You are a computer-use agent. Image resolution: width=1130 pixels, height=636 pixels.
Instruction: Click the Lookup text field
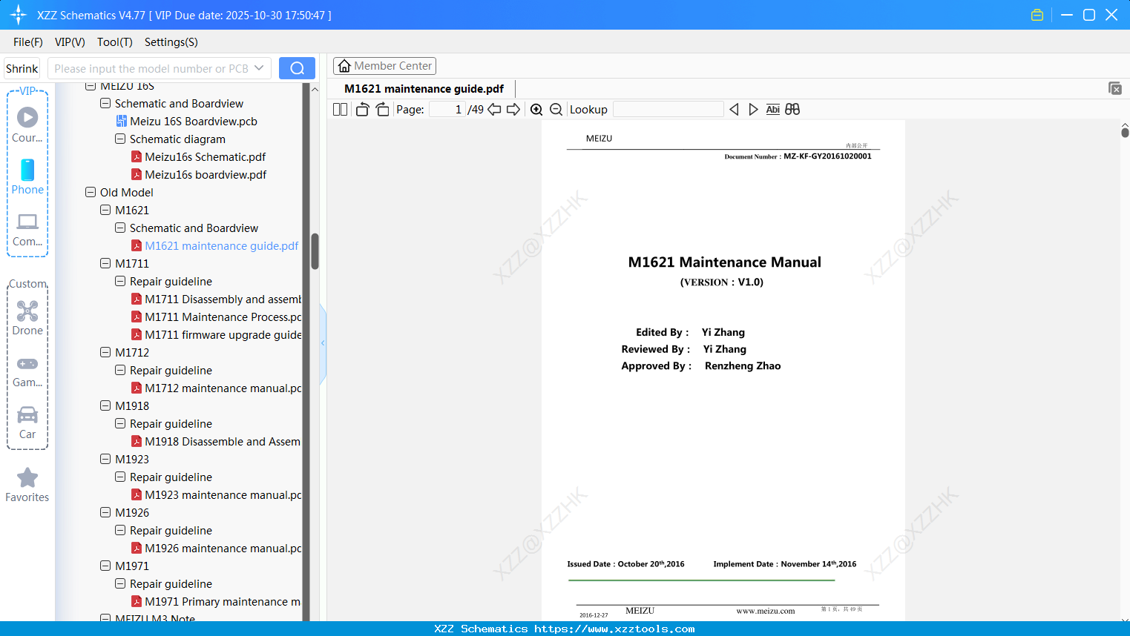pos(668,110)
